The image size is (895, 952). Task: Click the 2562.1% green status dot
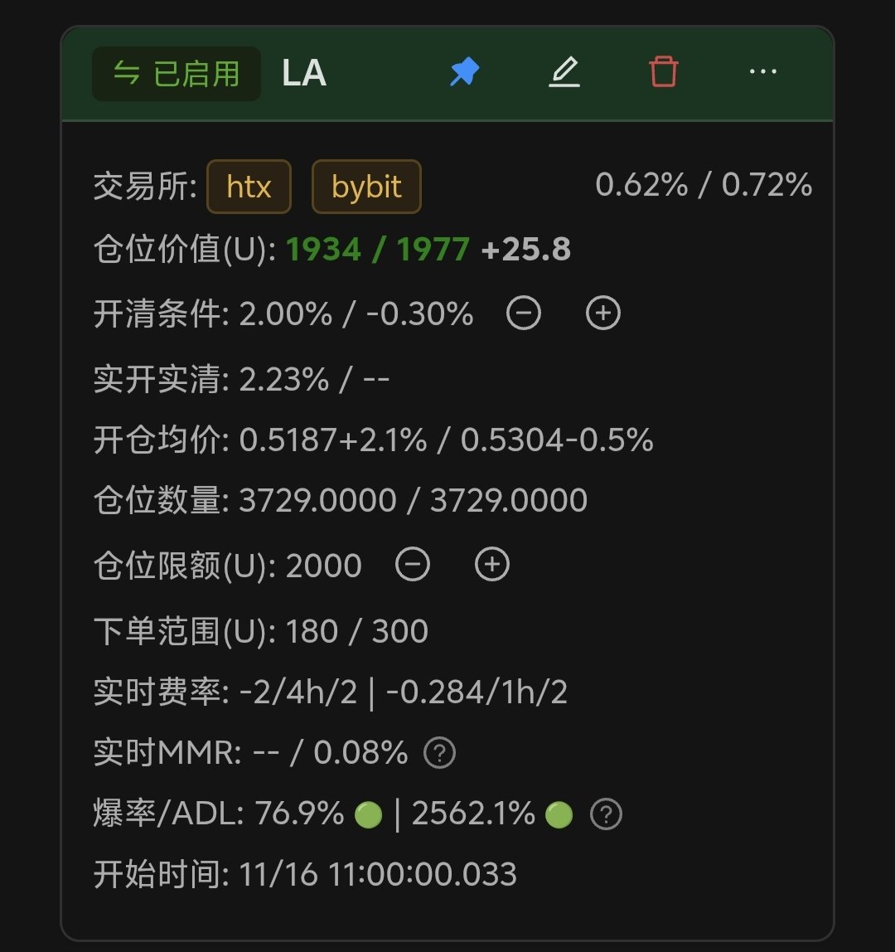tap(559, 816)
